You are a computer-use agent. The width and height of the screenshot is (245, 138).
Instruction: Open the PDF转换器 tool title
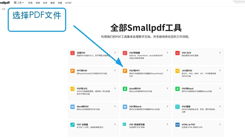[134, 53]
